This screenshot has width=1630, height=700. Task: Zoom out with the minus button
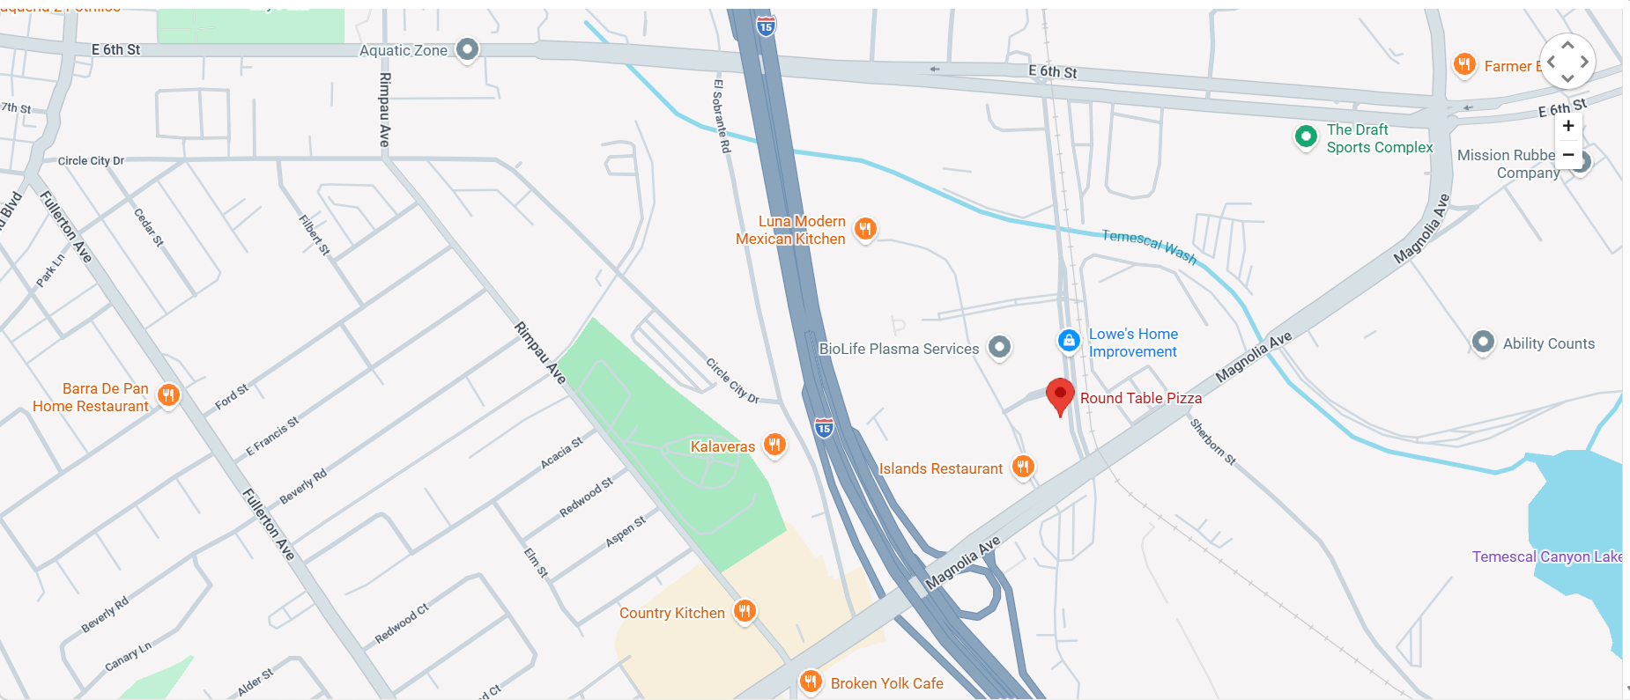1568,154
